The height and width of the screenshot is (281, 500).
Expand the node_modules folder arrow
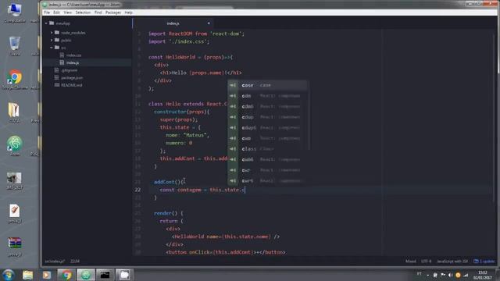point(52,33)
